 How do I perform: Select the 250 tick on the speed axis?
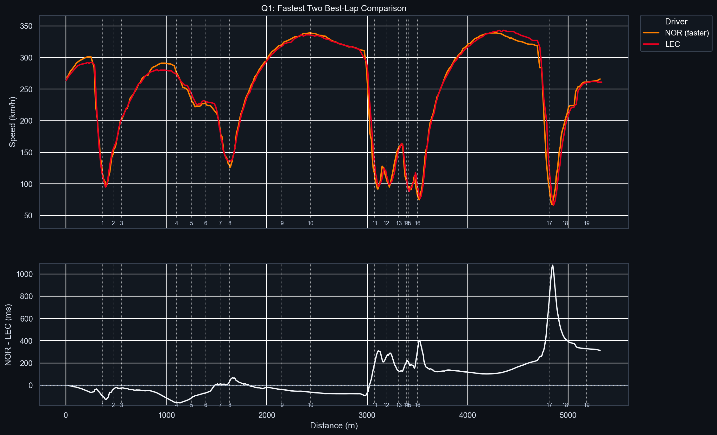click(26, 89)
